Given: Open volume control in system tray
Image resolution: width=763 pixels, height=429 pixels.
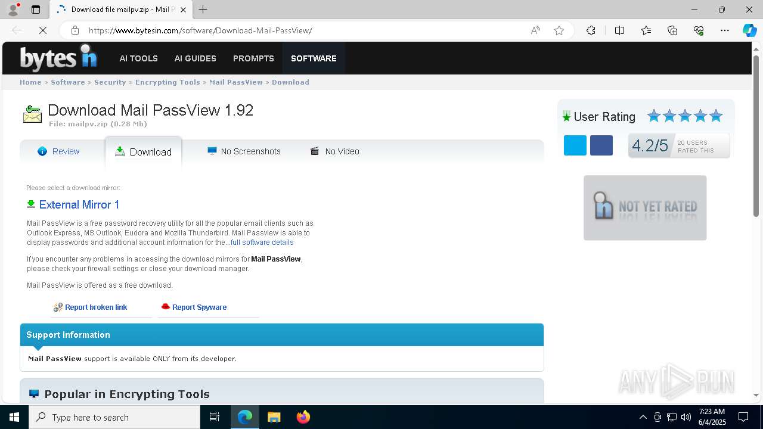Looking at the screenshot, I should (x=686, y=417).
